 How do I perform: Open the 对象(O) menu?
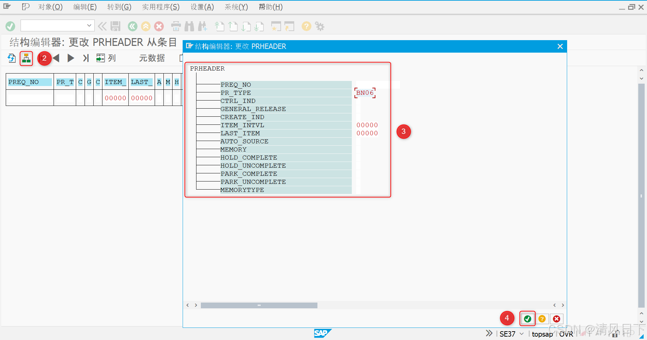(x=50, y=7)
